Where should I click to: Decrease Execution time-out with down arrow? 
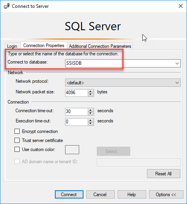click(x=91, y=124)
